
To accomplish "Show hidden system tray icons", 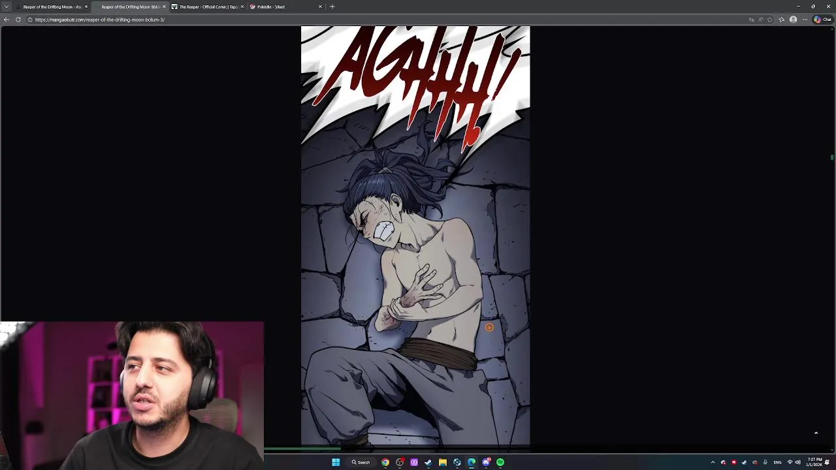I will coord(713,462).
